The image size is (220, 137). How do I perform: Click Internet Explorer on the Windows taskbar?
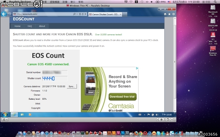click(14, 115)
